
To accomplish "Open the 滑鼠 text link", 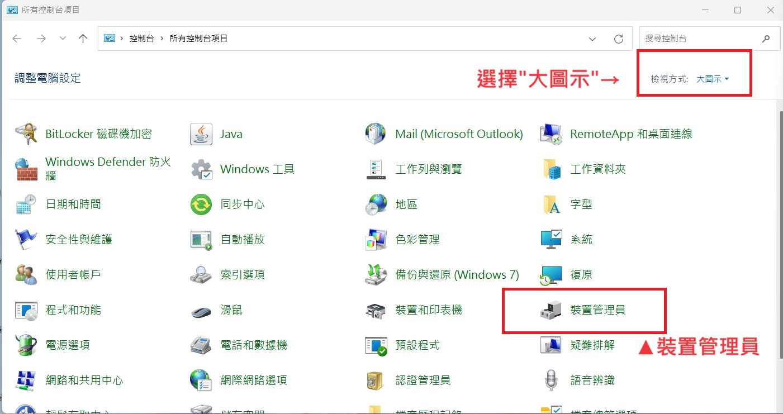I will click(x=231, y=310).
